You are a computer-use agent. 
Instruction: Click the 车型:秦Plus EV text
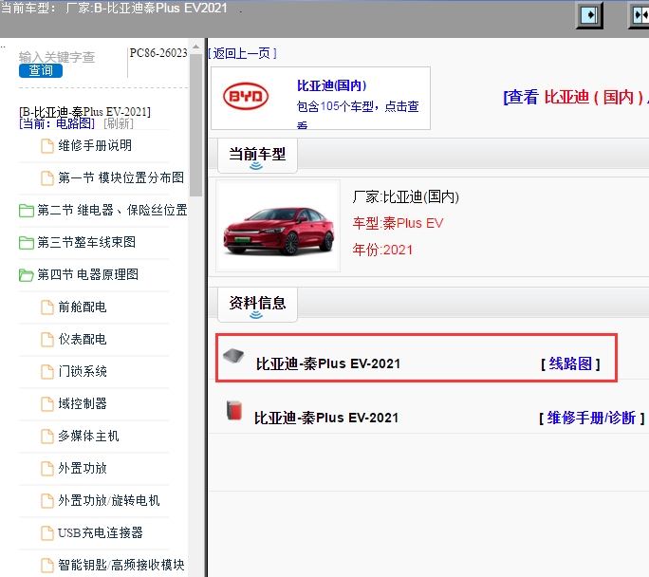[398, 224]
